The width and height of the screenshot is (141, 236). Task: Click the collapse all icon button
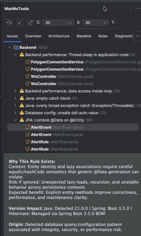point(20,23)
